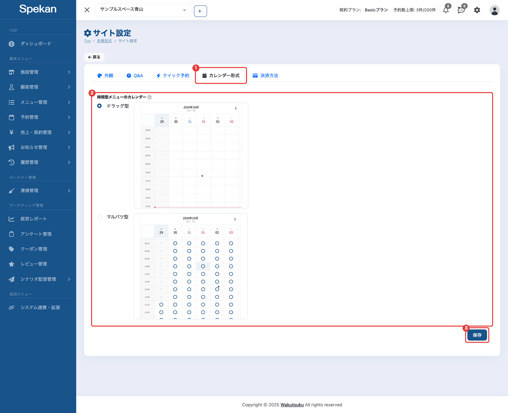Click the レビュー管理 star icon
The height and width of the screenshot is (413, 508).
click(x=11, y=264)
